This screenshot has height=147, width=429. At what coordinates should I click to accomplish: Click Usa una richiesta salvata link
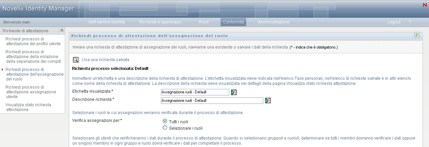point(105,60)
